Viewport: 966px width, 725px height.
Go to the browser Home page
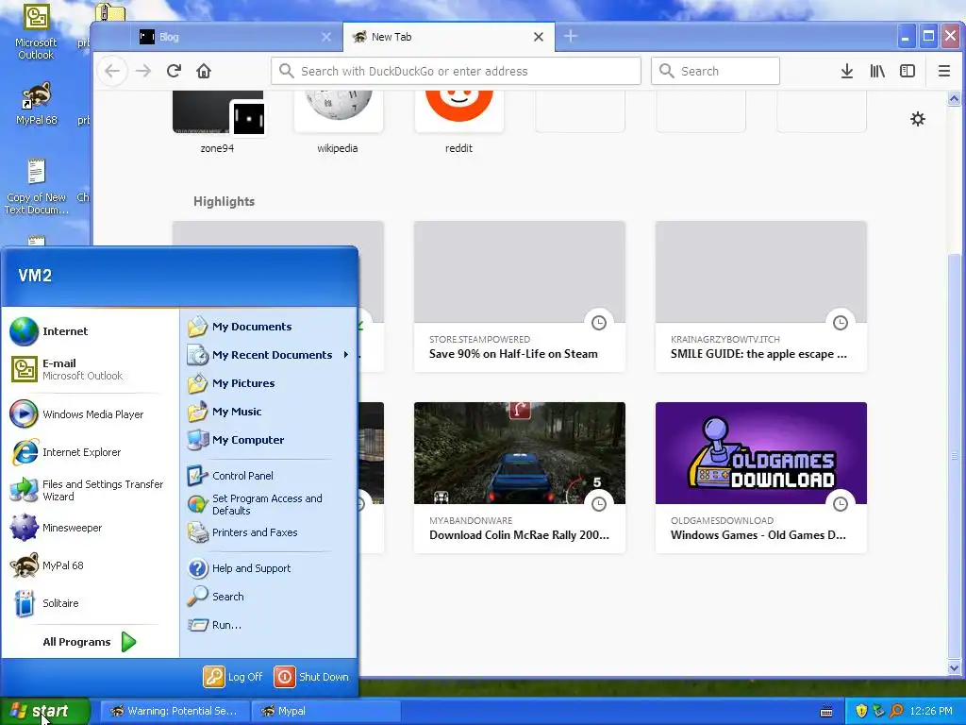[204, 71]
